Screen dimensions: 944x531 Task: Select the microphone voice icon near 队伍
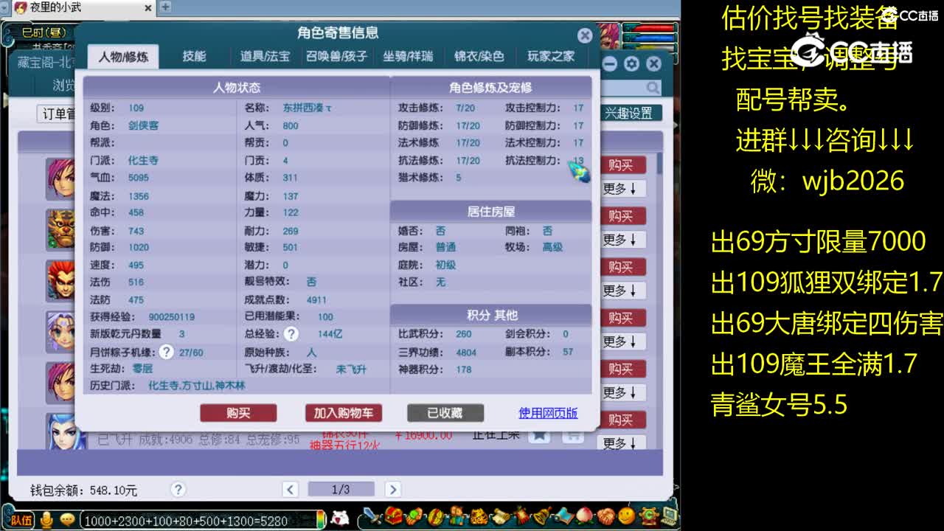pyautogui.click(x=46, y=521)
